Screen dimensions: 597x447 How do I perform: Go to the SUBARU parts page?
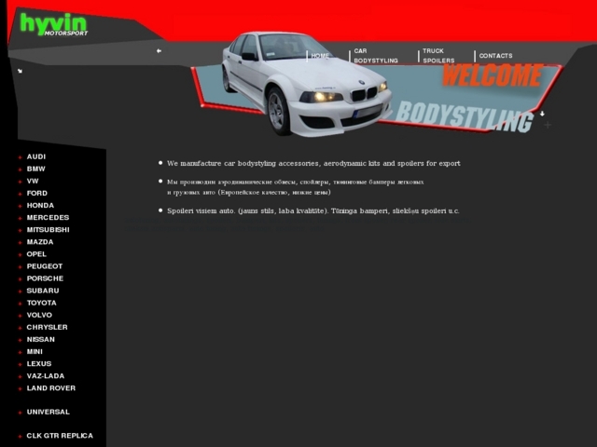[43, 291]
